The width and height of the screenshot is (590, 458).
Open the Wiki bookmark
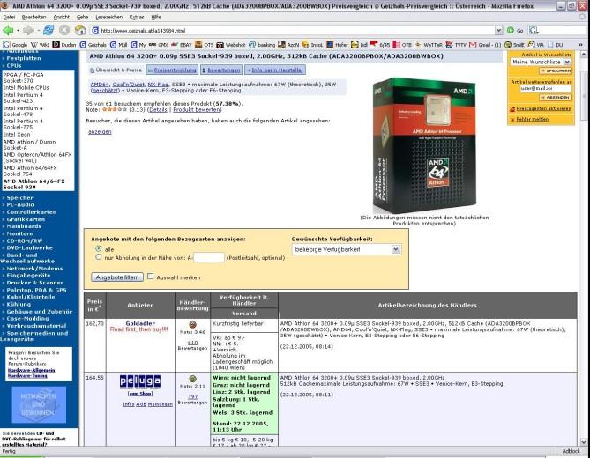tap(40, 45)
